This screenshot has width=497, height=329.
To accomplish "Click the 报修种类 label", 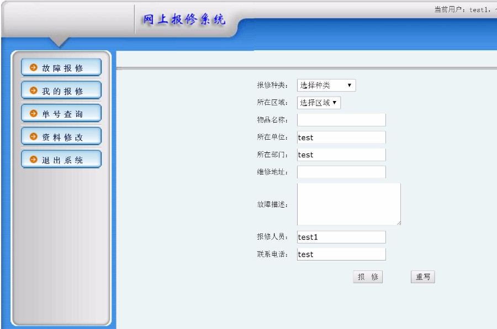I will pyautogui.click(x=272, y=85).
